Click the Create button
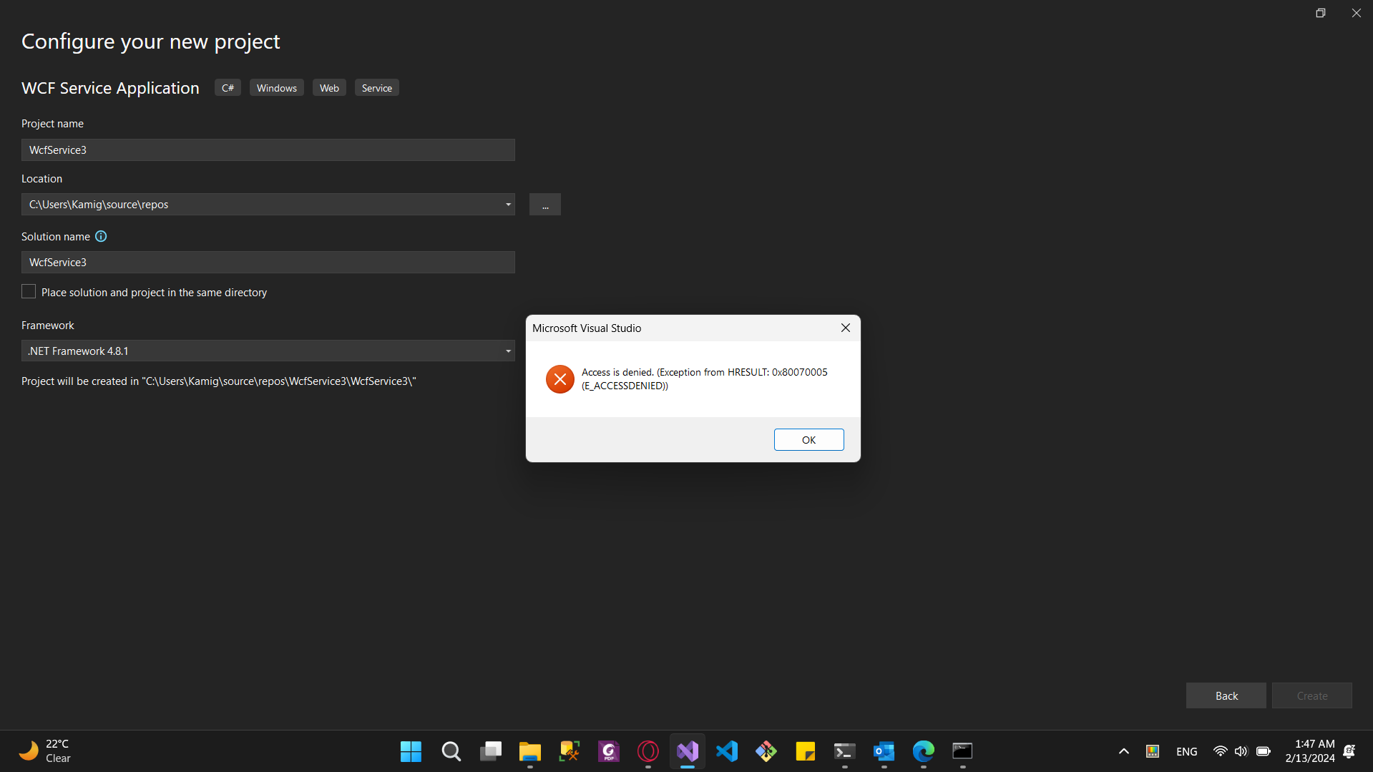 pos(1312,695)
